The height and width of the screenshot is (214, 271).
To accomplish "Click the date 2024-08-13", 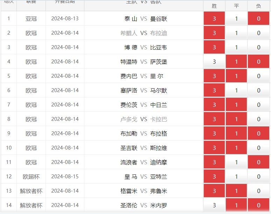I will click(x=65, y=19).
